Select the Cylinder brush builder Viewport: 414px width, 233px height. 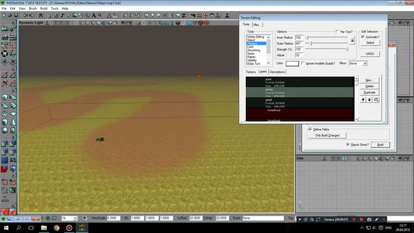5,122
